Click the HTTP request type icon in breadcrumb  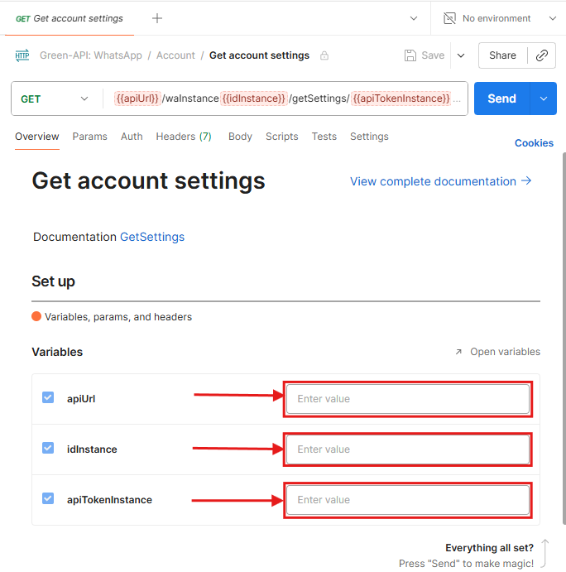pos(22,55)
